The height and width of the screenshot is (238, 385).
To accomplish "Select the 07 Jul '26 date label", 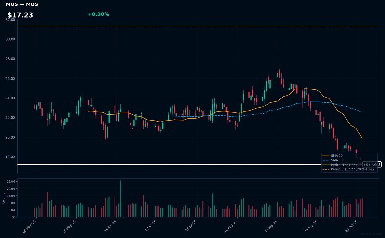I will [x=150, y=226].
